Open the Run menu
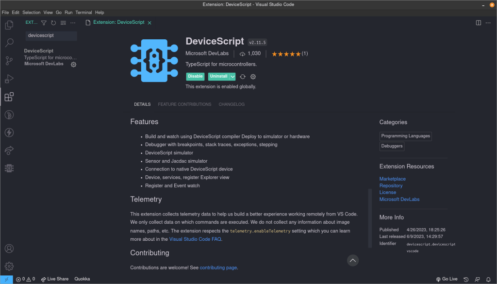The image size is (497, 284). pyautogui.click(x=68, y=12)
